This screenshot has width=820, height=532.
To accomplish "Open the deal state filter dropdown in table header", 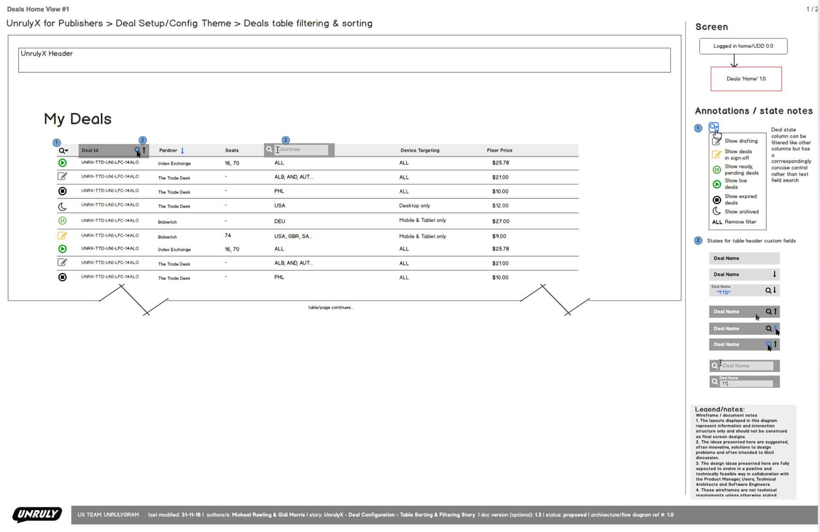I will 63,150.
